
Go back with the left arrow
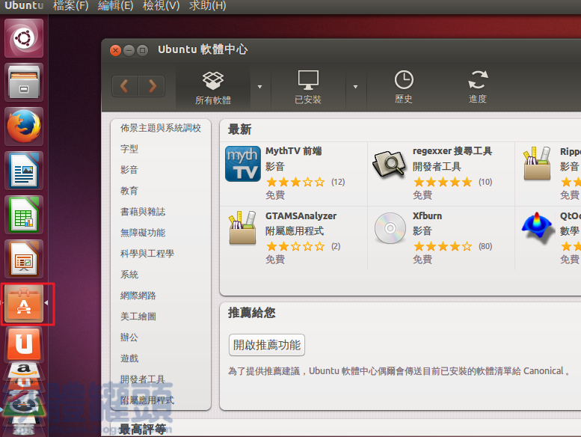coord(125,86)
